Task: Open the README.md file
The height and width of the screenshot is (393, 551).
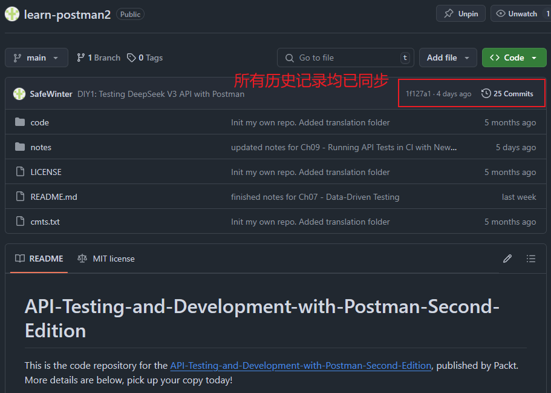Action: (54, 197)
